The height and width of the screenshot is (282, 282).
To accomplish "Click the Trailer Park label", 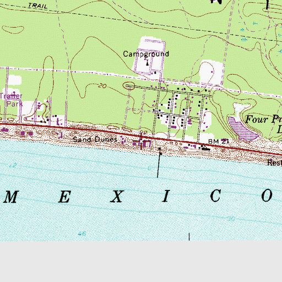I will pos(12,100).
